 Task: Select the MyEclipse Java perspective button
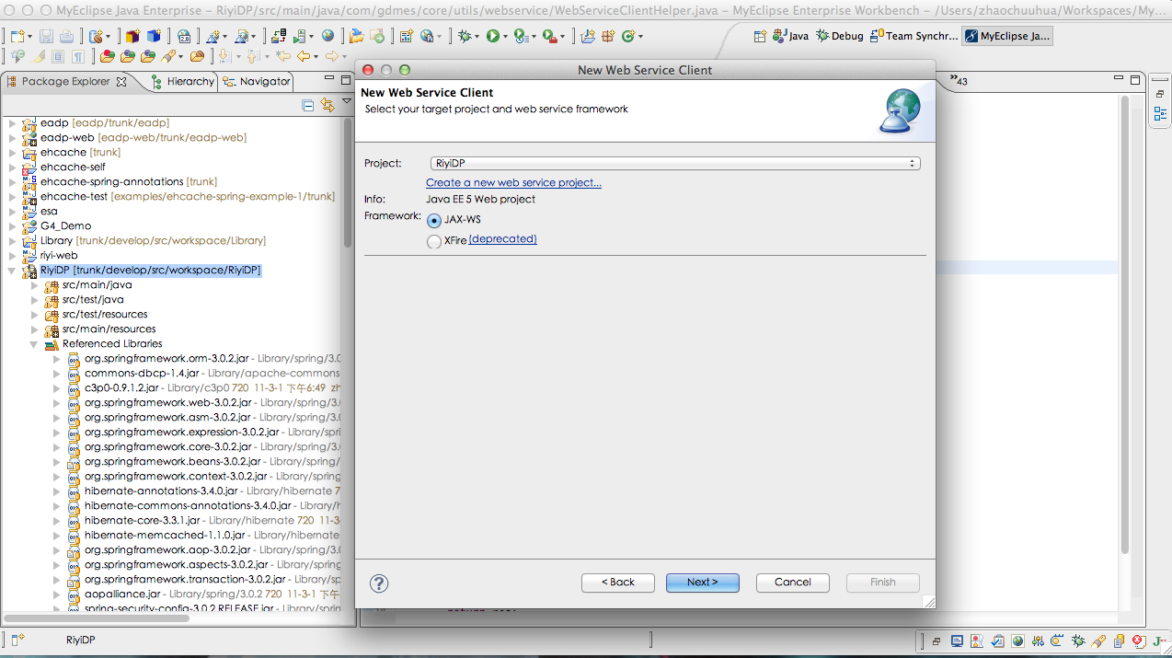click(x=1007, y=36)
